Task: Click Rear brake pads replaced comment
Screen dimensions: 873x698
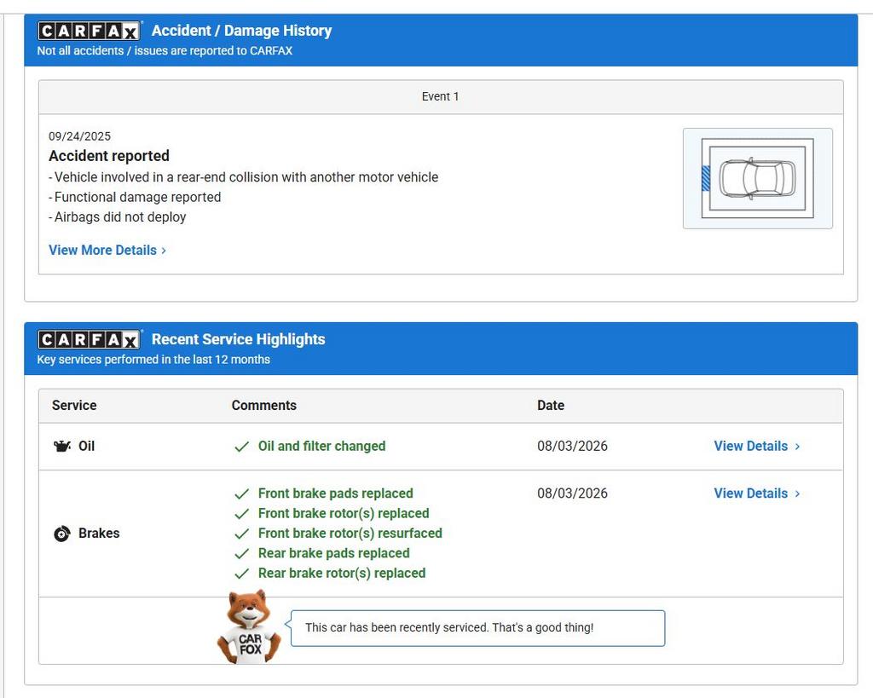Action: 334,553
